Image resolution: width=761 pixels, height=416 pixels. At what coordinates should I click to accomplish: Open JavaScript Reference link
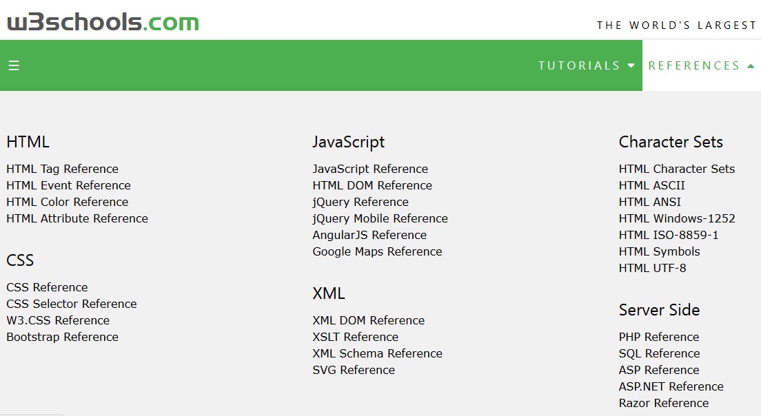[x=370, y=169]
